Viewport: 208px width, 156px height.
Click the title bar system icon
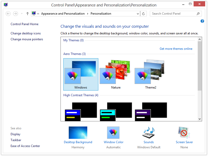(6, 5)
